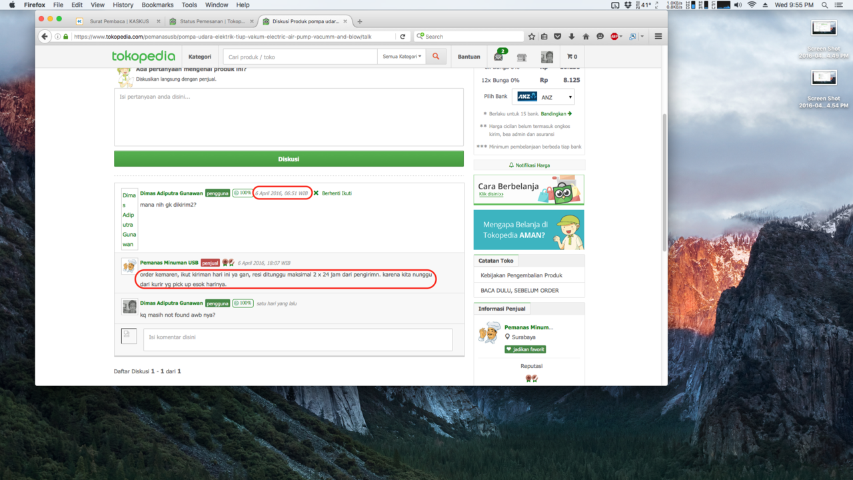Open Tokopedia inbox messages icon with badge
Screen dimensions: 853x480
point(498,57)
